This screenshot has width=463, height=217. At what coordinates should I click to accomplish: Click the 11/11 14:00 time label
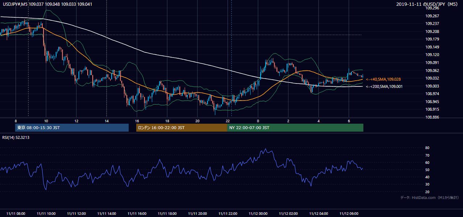coord(107,214)
